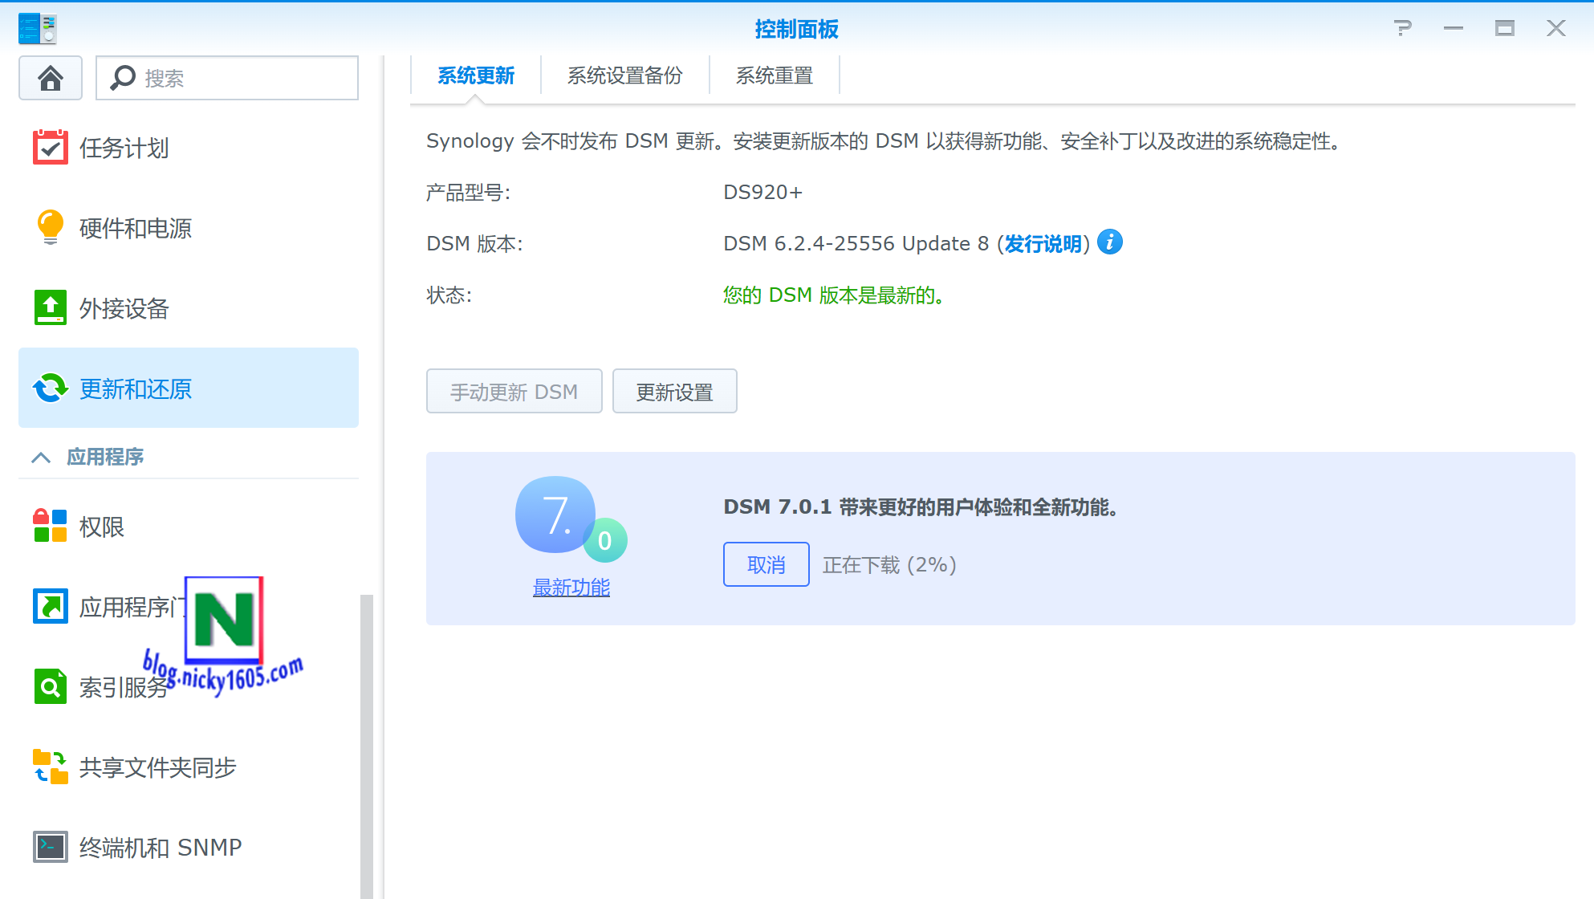Open 外接设备 external devices icon
Viewport: 1594px width, 899px height.
(50, 308)
